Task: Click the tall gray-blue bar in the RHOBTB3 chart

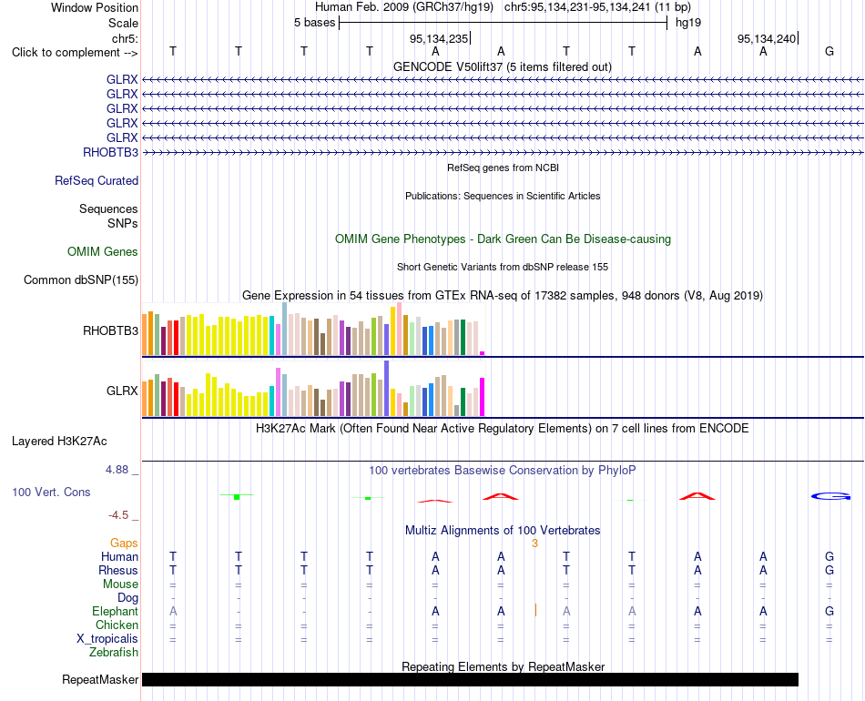Action: tap(285, 329)
